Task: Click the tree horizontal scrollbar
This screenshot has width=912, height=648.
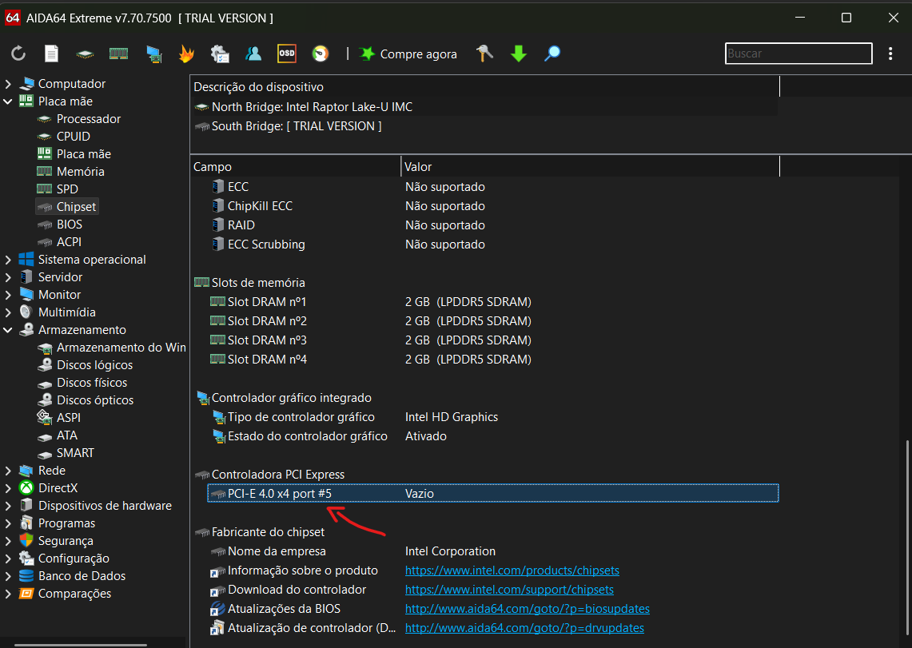Action: (x=80, y=645)
